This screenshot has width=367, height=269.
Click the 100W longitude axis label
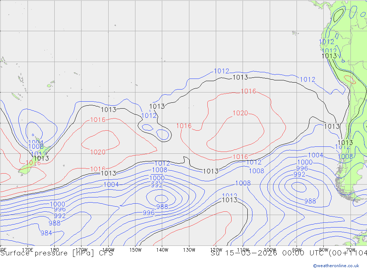(270, 250)
